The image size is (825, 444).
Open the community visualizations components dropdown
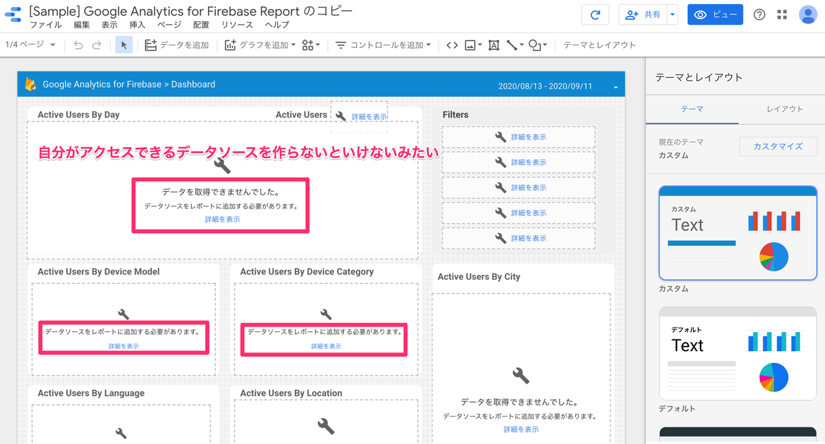point(311,45)
